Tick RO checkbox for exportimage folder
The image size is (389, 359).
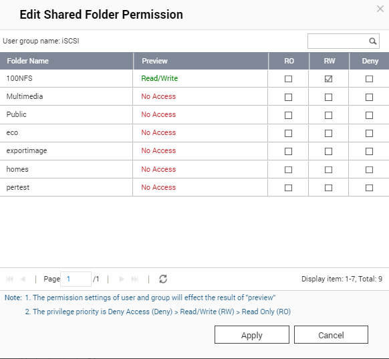288,151
